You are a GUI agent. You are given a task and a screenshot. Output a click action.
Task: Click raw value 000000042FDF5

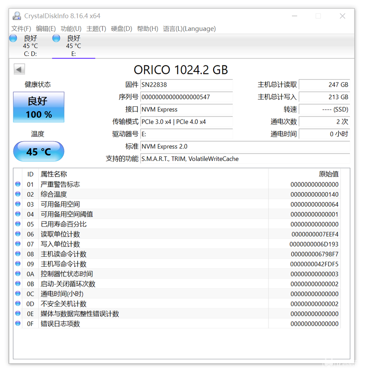[314, 264]
